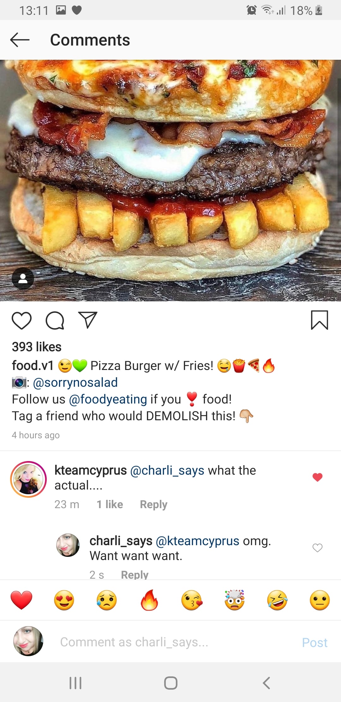The width and height of the screenshot is (341, 702).
Task: Like charli_says's reply with the heart
Action: 317,548
